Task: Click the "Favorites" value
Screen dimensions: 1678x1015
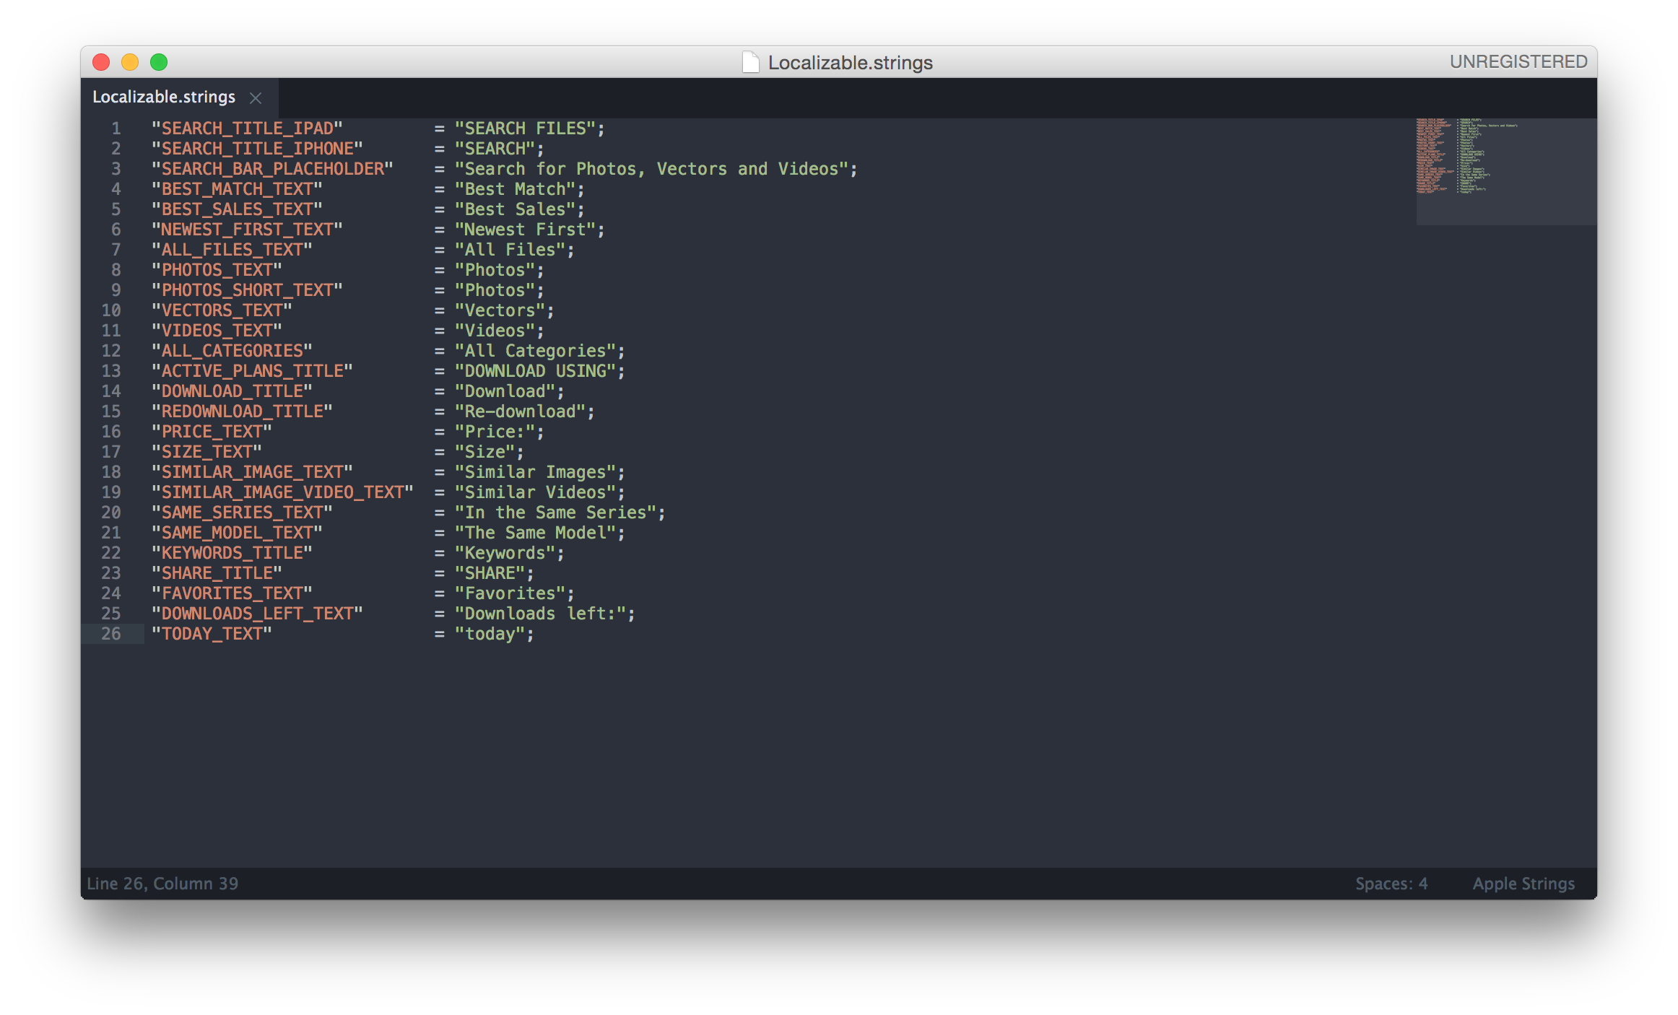Action: tap(510, 593)
